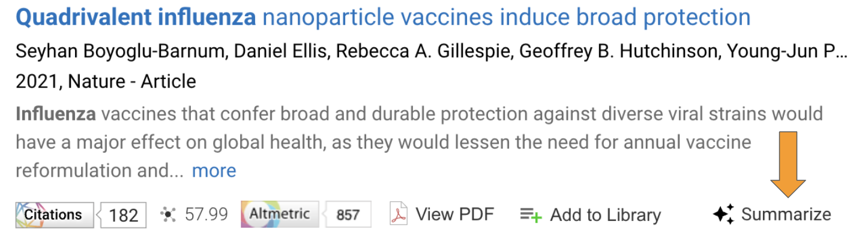The width and height of the screenshot is (856, 242).
Task: Click the PDF file icon
Action: coord(399,214)
